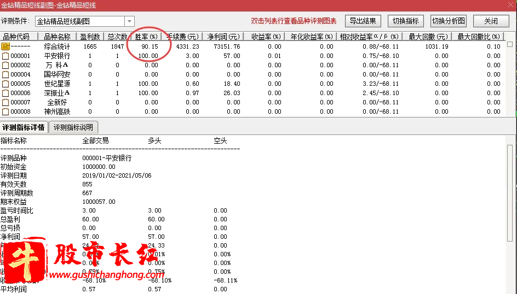Click the 2019/01/02-2021/05/06 date range
The width and height of the screenshot is (517, 294).
point(117,175)
